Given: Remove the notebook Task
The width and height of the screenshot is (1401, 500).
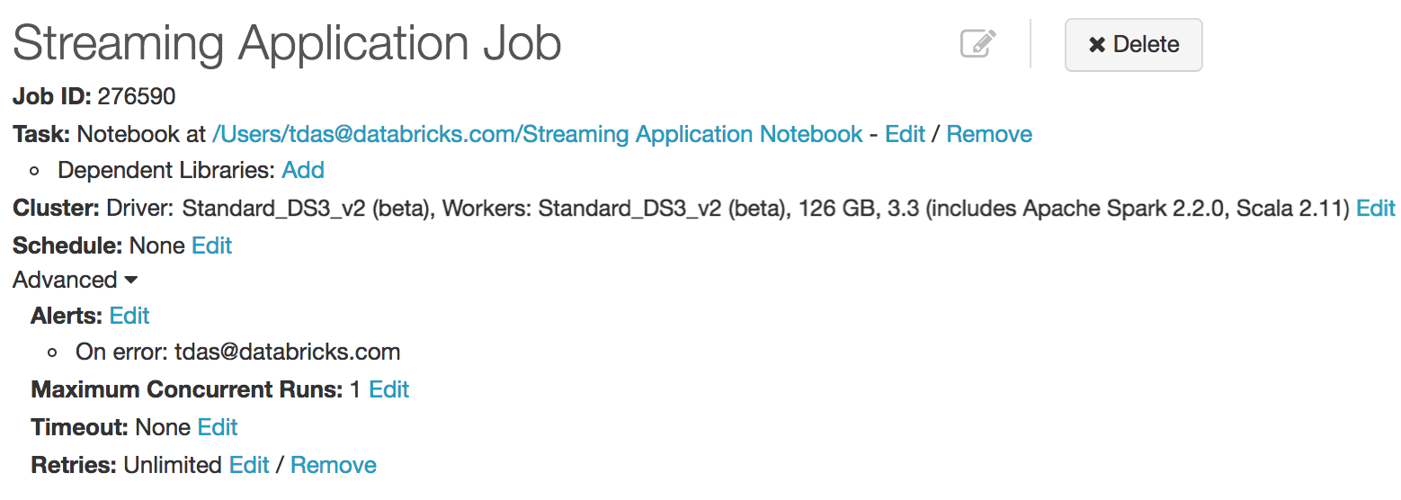Looking at the screenshot, I should click(989, 135).
